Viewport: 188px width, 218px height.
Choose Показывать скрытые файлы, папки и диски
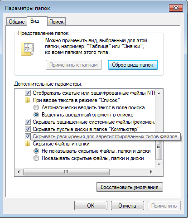[x=36, y=158]
